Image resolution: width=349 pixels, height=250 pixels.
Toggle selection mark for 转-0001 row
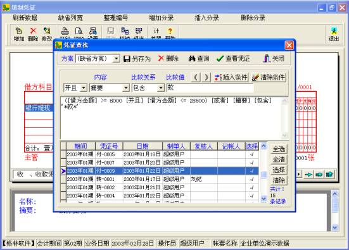[251, 179]
